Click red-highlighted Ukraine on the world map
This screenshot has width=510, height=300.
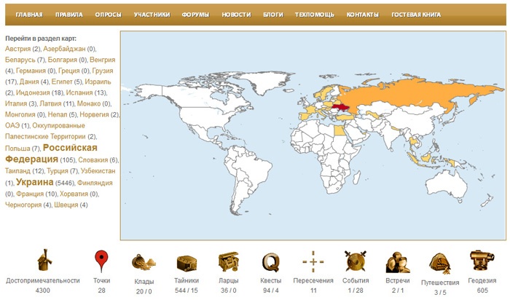pyautogui.click(x=340, y=107)
